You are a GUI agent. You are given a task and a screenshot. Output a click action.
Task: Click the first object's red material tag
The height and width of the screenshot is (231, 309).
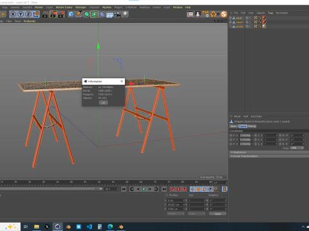click(x=264, y=17)
